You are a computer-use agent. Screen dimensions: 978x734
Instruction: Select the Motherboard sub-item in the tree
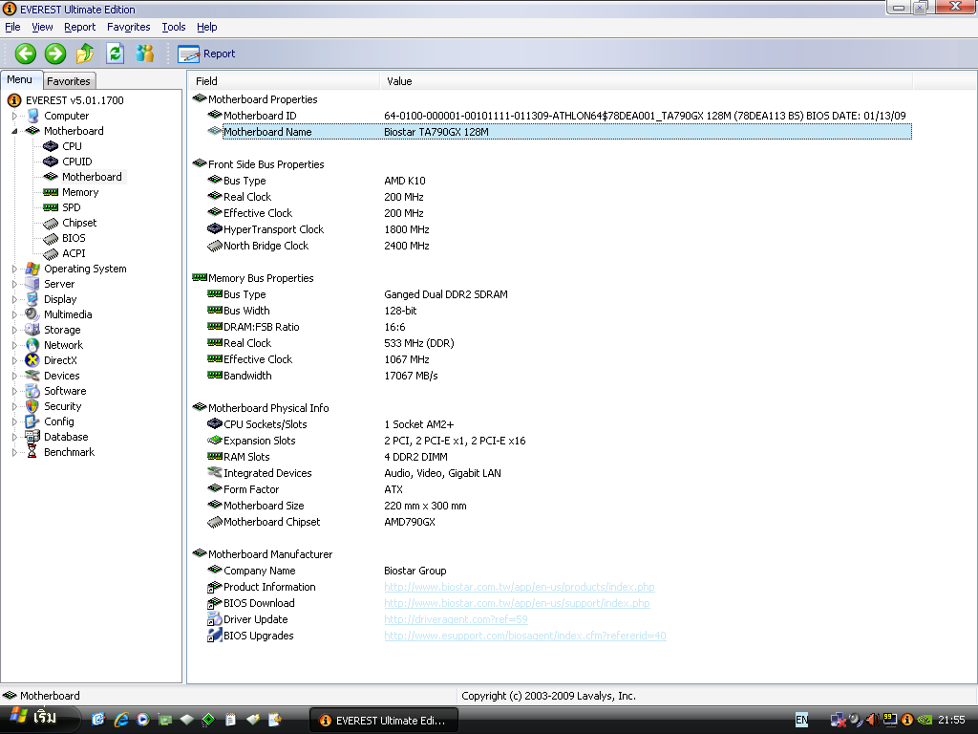click(92, 177)
